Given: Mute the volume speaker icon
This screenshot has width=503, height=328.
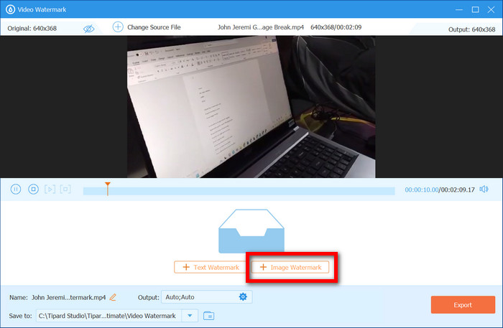Looking at the screenshot, I should (x=484, y=189).
